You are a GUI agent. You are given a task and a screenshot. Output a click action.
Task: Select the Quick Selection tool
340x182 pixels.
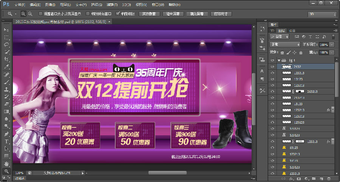click(x=6, y=52)
